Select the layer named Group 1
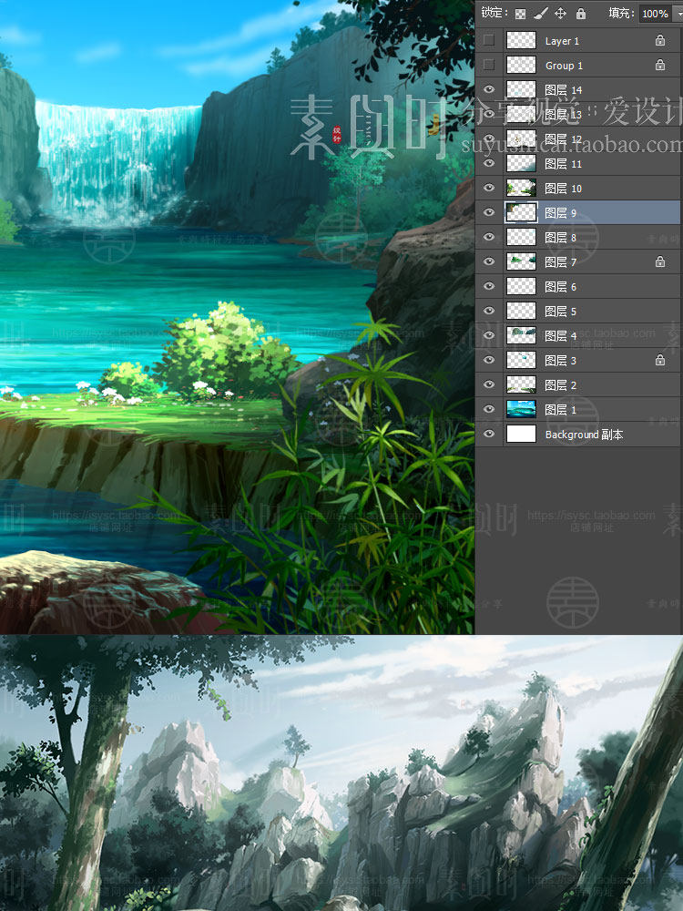The height and width of the screenshot is (911, 683). pos(564,65)
